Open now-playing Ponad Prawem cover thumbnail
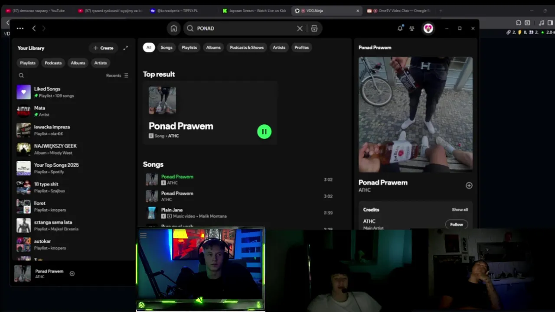The image size is (555, 312). coord(23,273)
